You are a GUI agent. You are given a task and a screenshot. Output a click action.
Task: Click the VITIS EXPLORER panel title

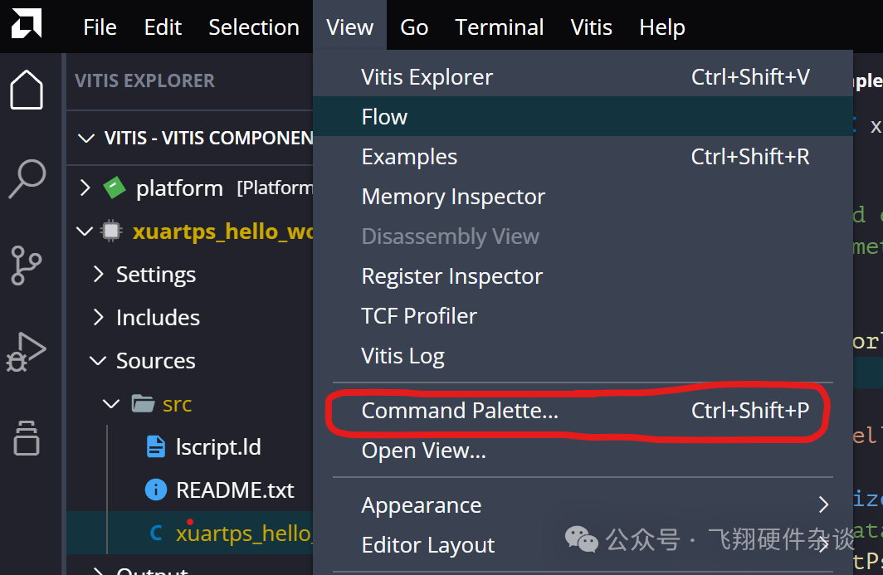pyautogui.click(x=144, y=80)
